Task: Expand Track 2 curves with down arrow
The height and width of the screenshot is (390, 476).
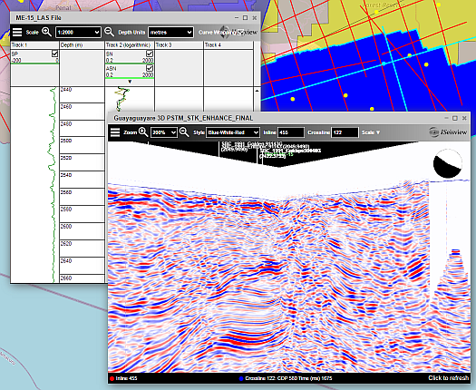Action: tap(130, 82)
